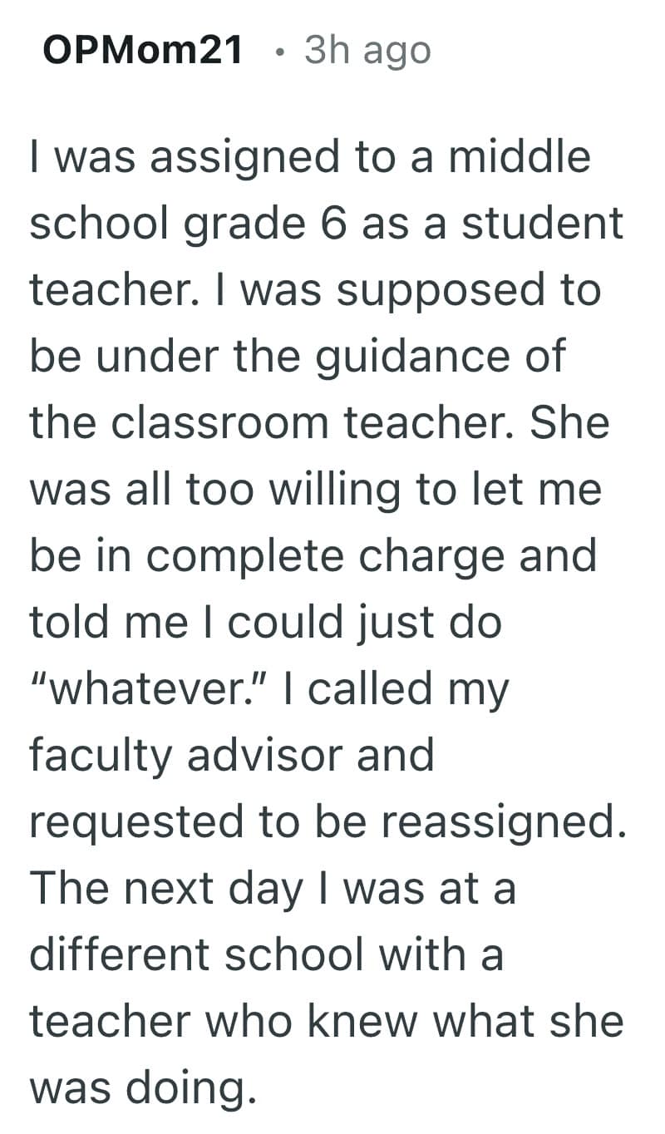Open the OPMom21 user profile
Image resolution: width=665 pixels, height=1134 pixels.
coord(142,50)
